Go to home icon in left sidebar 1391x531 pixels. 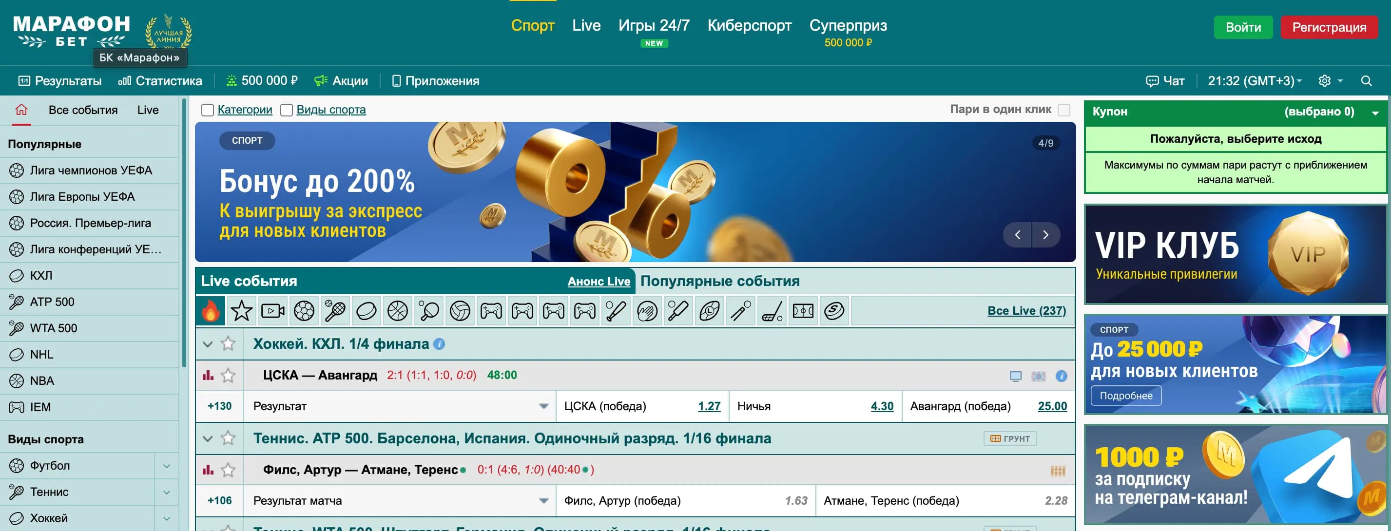click(x=21, y=110)
